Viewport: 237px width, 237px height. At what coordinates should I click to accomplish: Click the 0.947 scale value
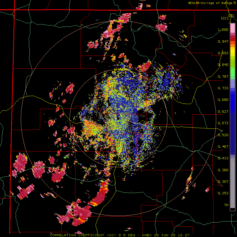[223, 41]
